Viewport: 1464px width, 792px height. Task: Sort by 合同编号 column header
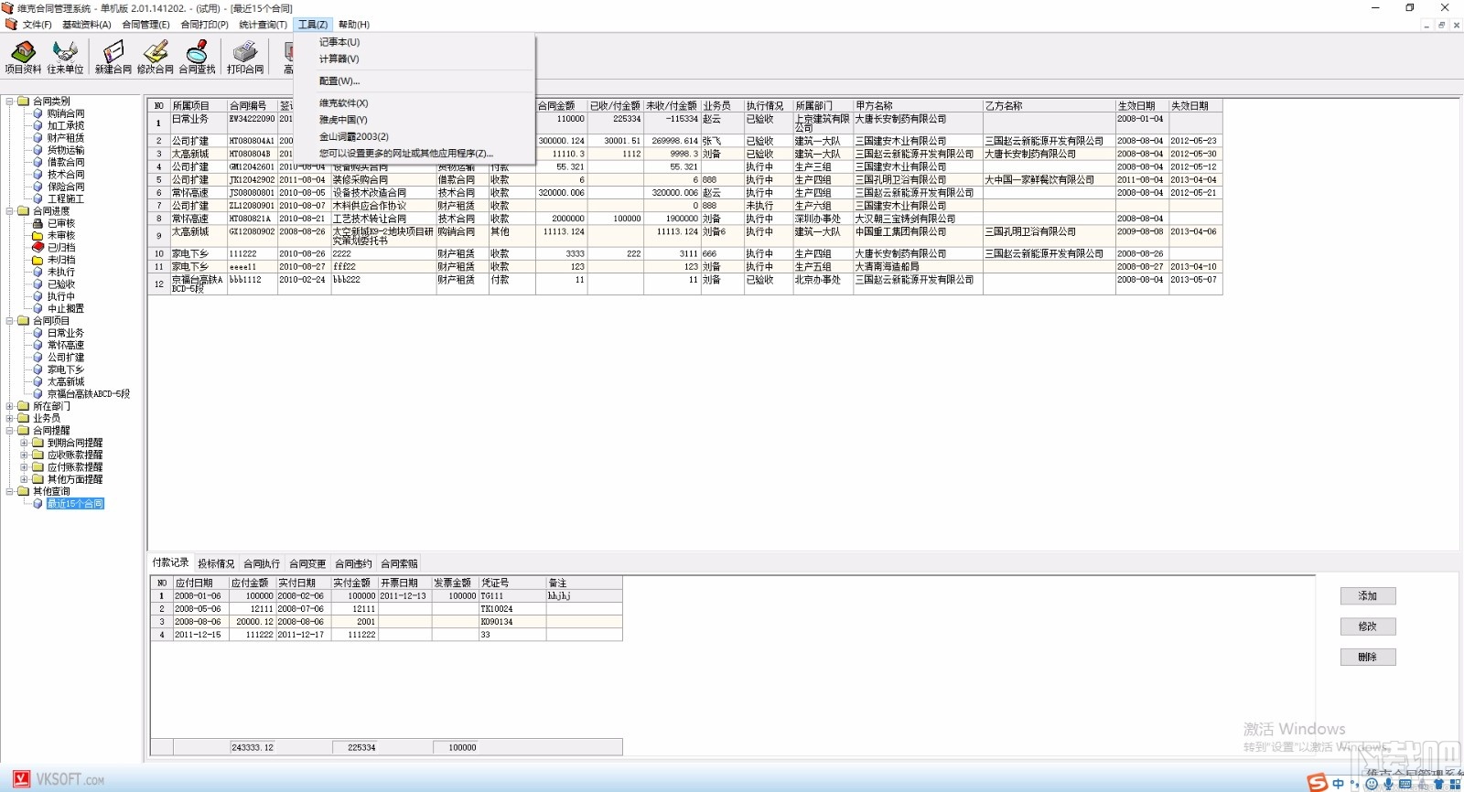252,106
